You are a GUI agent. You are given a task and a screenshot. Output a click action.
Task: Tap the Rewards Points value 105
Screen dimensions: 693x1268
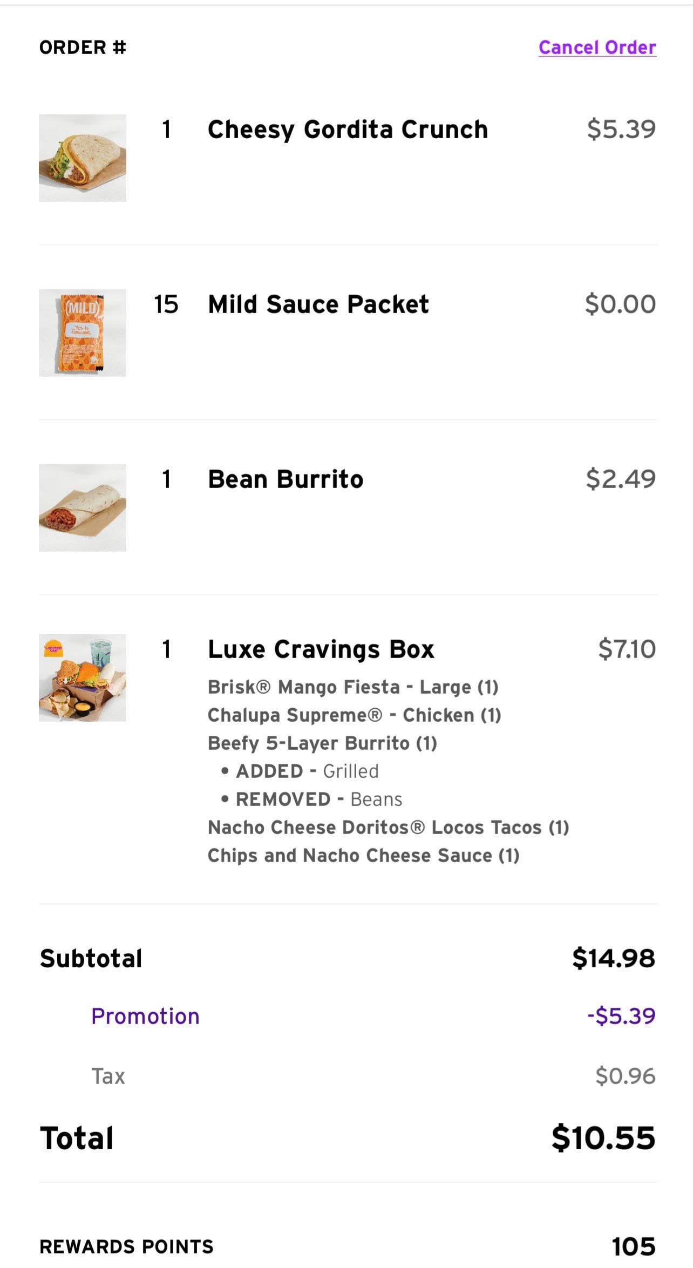633,1246
